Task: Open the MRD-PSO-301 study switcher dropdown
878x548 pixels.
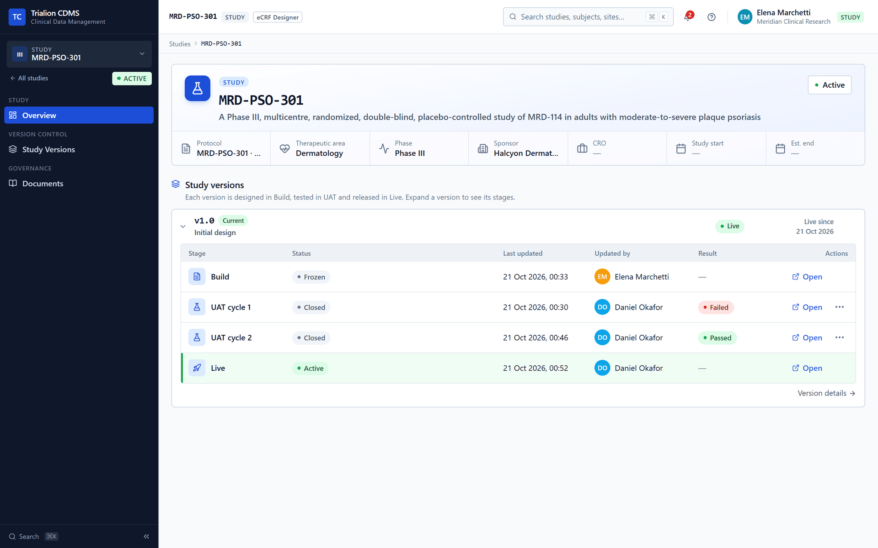Action: click(x=79, y=54)
